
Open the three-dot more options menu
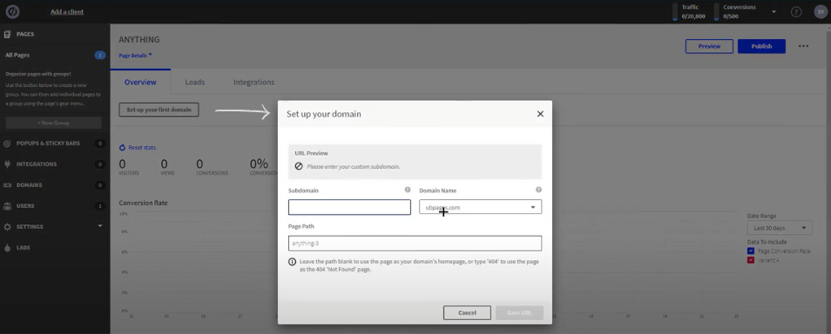[x=803, y=46]
